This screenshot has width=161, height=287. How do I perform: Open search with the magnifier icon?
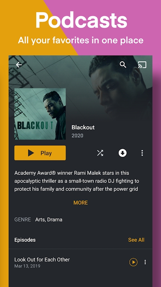coord(123,65)
